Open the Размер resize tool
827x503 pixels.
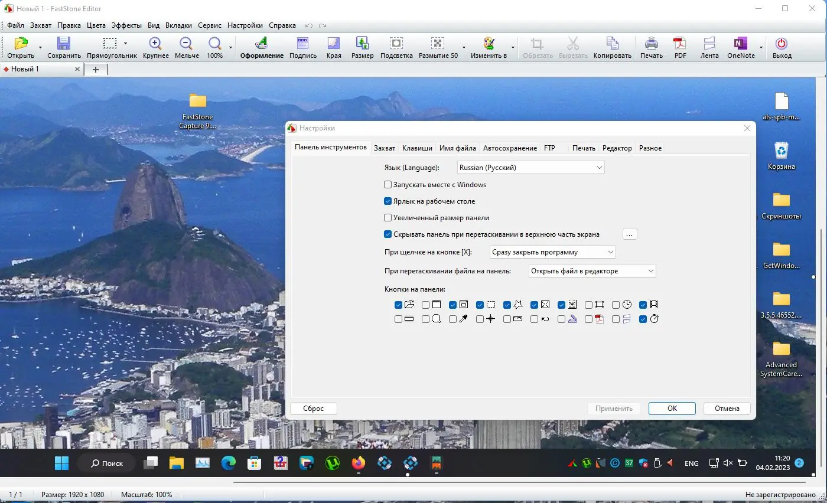click(362, 45)
